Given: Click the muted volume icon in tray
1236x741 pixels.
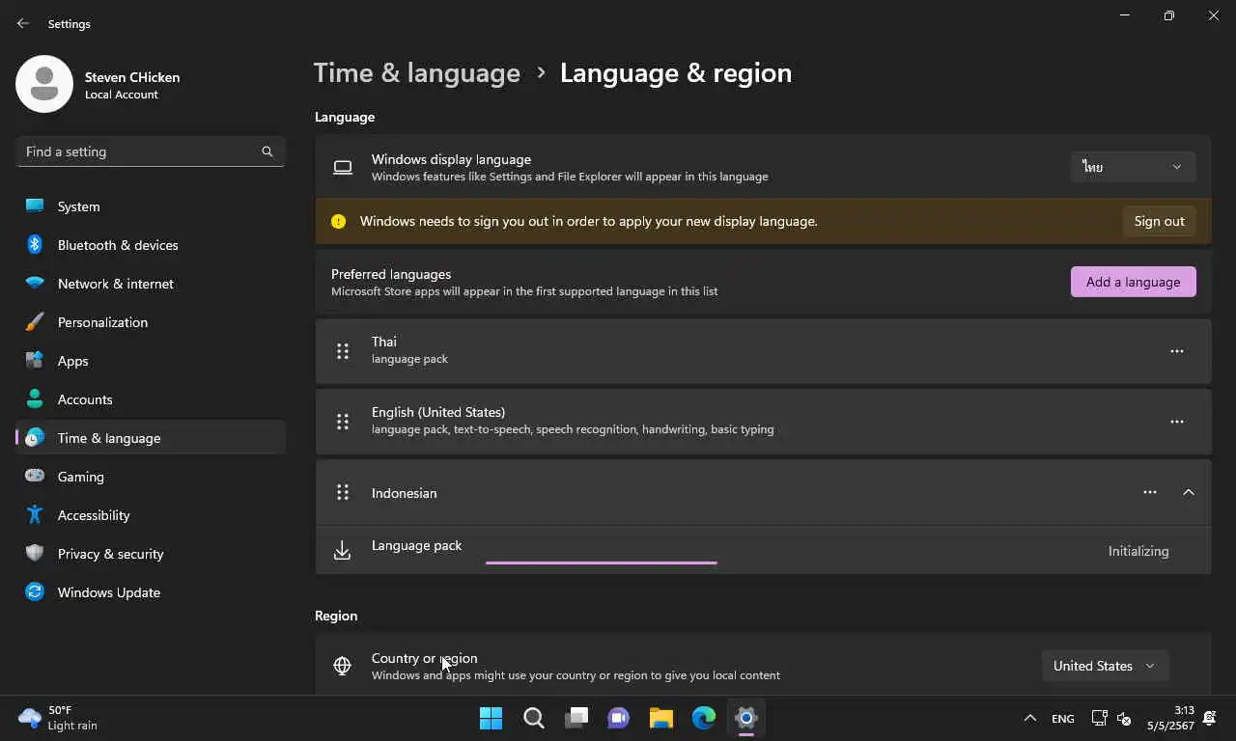Looking at the screenshot, I should coord(1124,718).
